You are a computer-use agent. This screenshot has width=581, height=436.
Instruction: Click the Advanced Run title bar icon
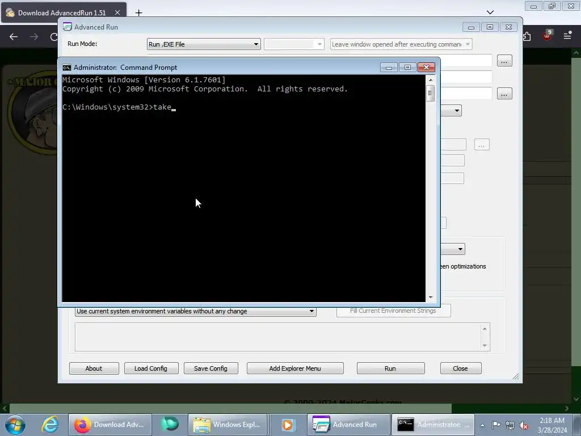pyautogui.click(x=67, y=27)
